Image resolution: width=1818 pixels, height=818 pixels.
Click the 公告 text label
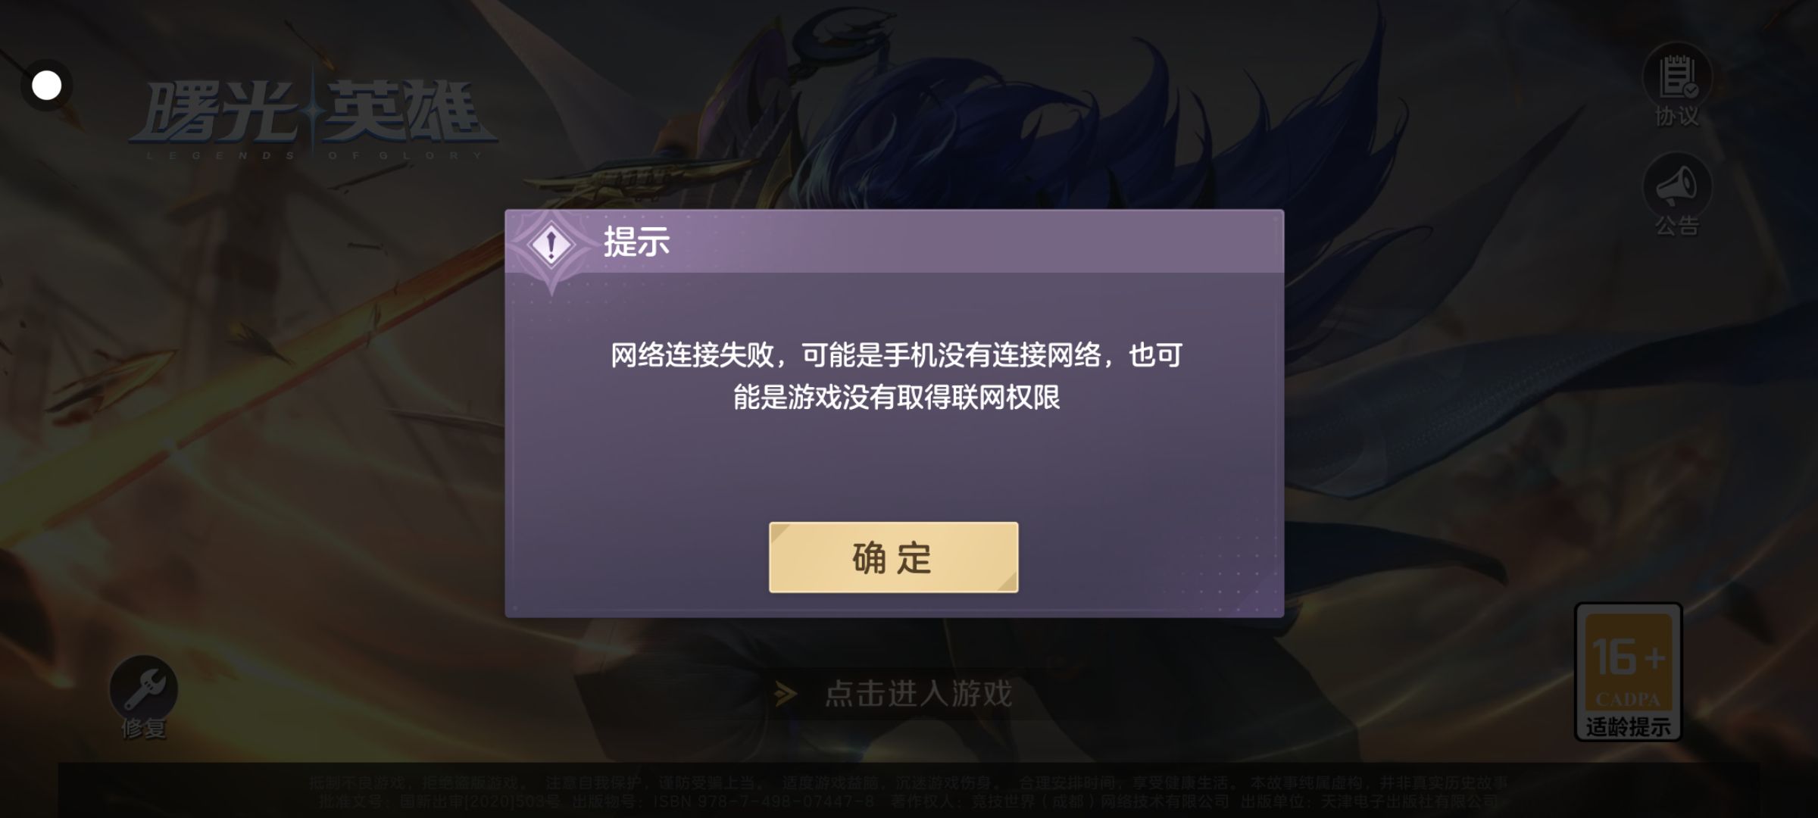pos(1677,226)
